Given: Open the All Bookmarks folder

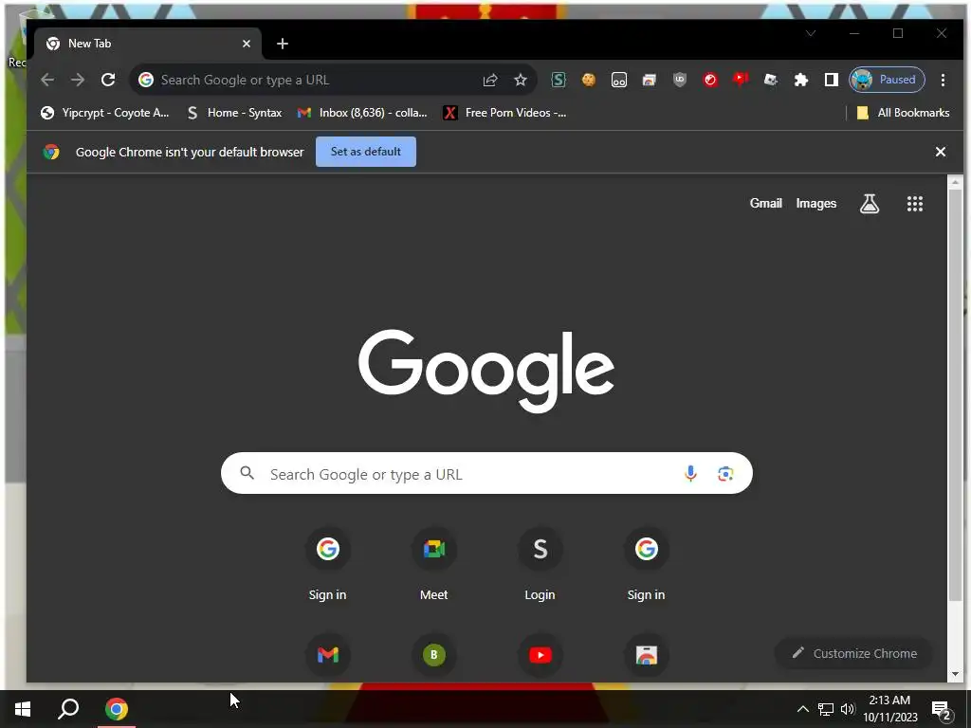Looking at the screenshot, I should 903,113.
